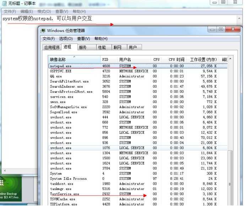Select svchost.exe with PID 3784
The height and width of the screenshot is (206, 245).
[x=138, y=168]
